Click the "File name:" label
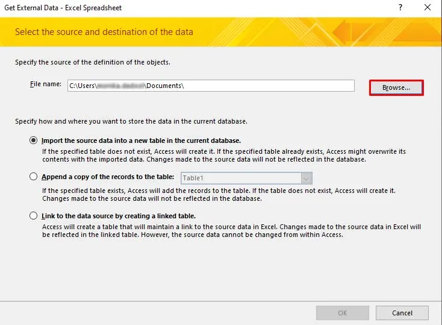Viewport: 442px width, 325px height. coord(46,84)
